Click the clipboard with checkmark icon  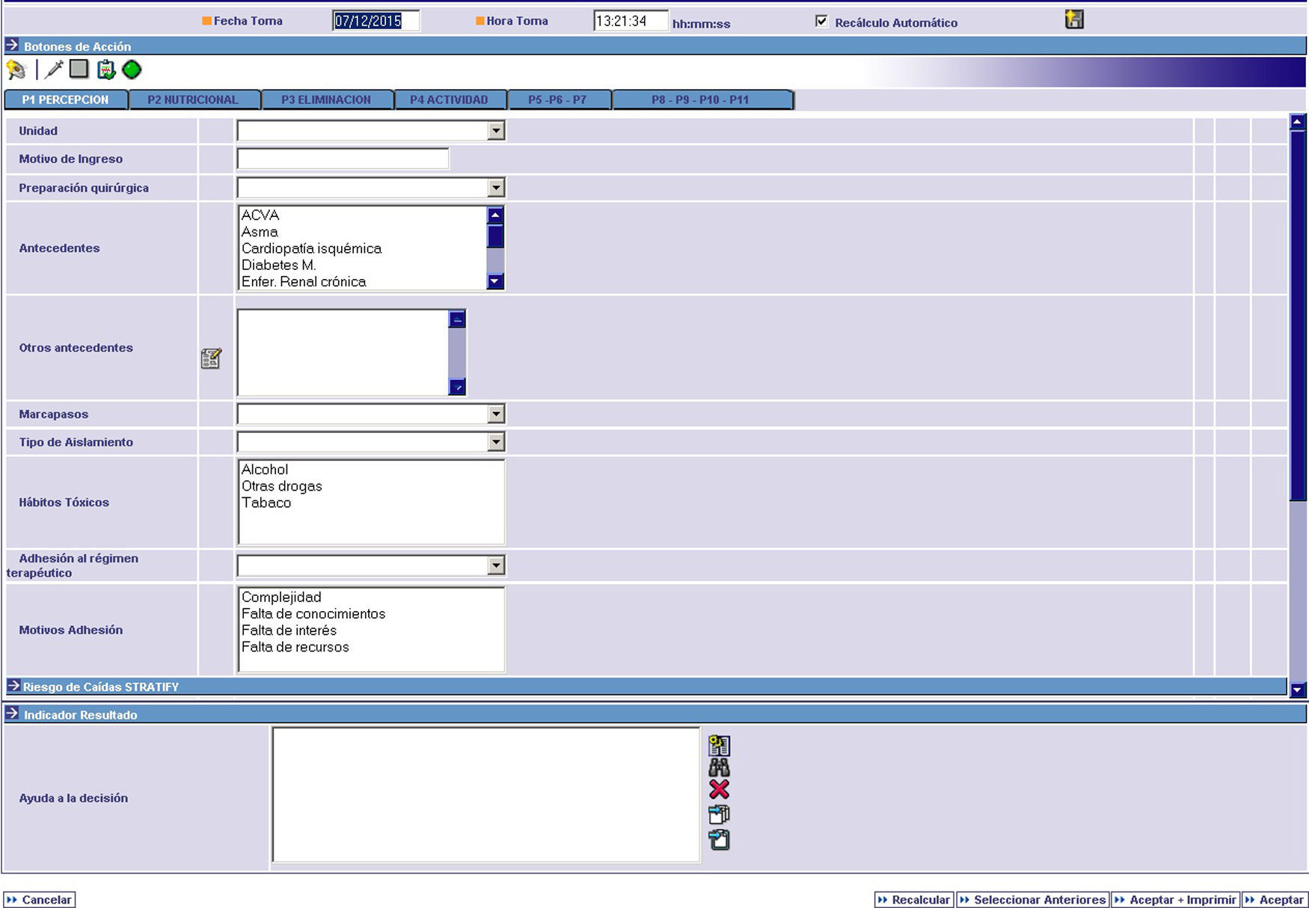[x=106, y=70]
